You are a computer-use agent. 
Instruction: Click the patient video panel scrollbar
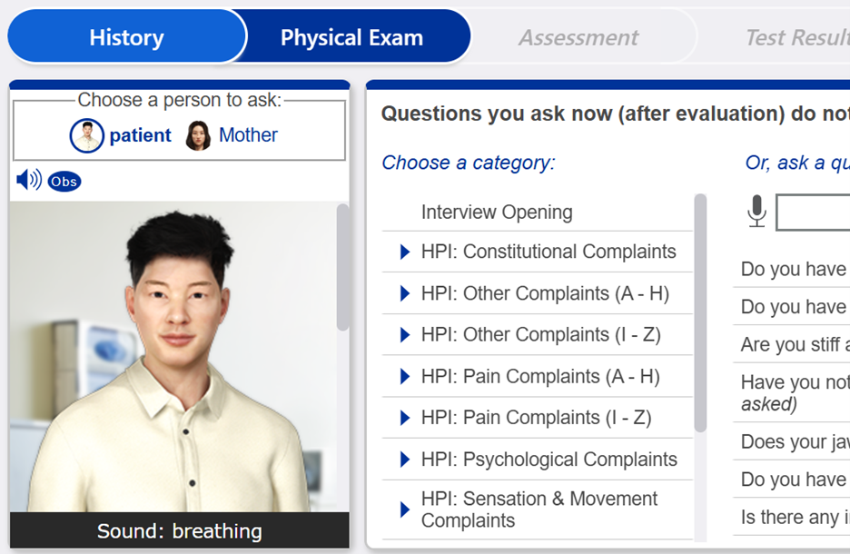point(342,268)
